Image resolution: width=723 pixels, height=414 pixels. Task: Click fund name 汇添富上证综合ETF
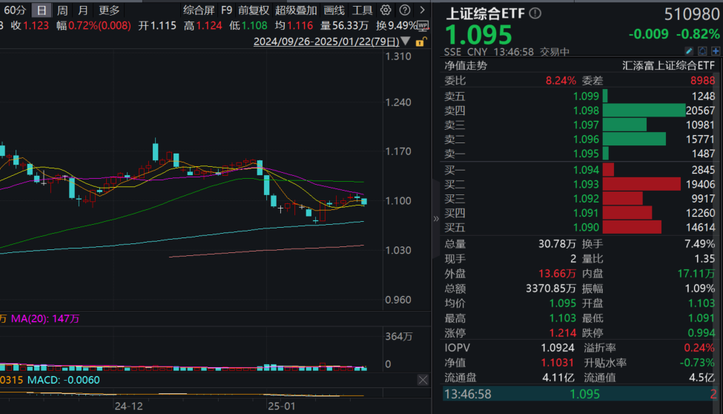(x=669, y=65)
